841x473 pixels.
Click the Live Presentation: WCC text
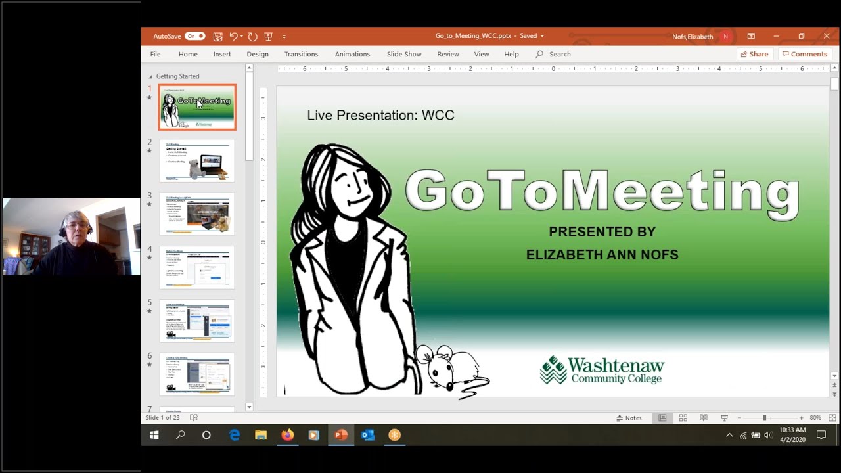(x=380, y=115)
